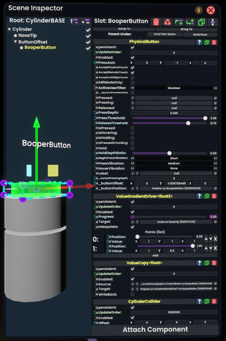
Task: Enable the WriteBack checkbox on ValueCopy
Action: click(132, 294)
